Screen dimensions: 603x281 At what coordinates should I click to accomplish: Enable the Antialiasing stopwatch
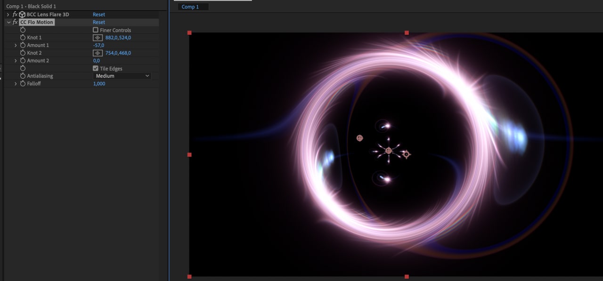coord(23,76)
